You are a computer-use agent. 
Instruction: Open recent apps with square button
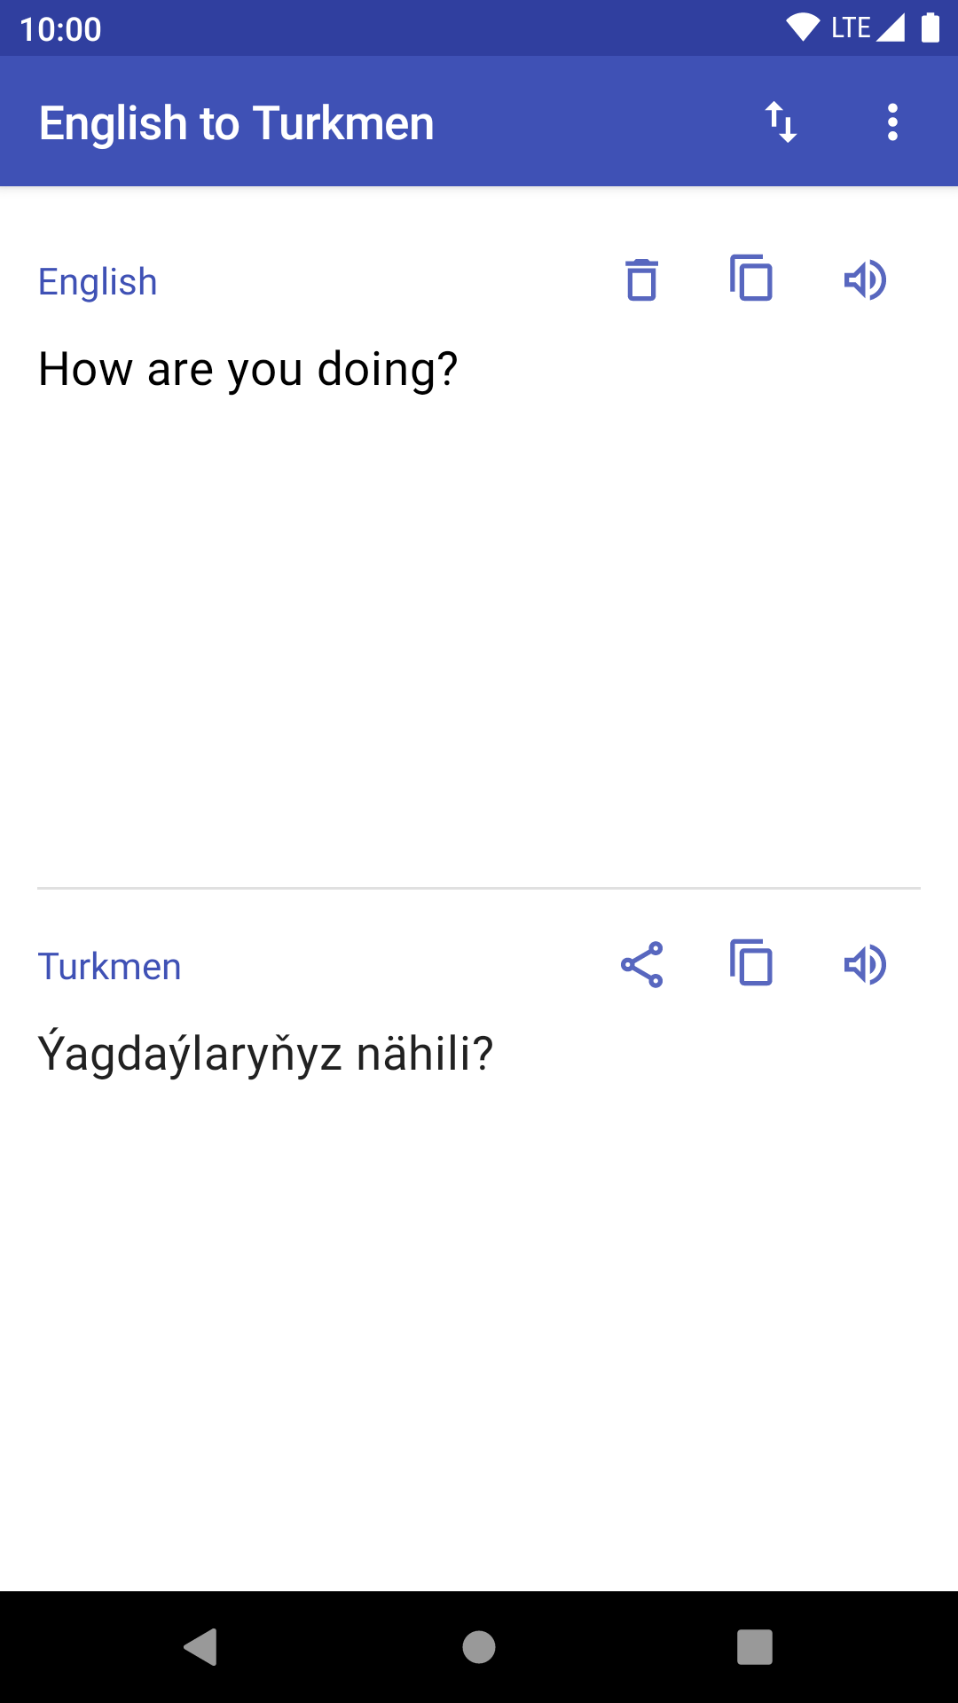755,1647
